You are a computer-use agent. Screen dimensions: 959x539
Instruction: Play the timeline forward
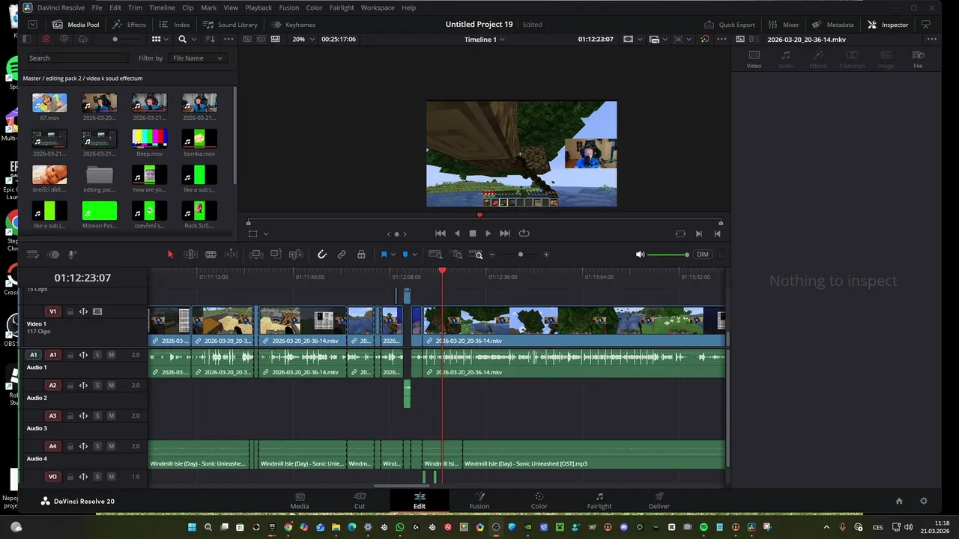coord(488,234)
